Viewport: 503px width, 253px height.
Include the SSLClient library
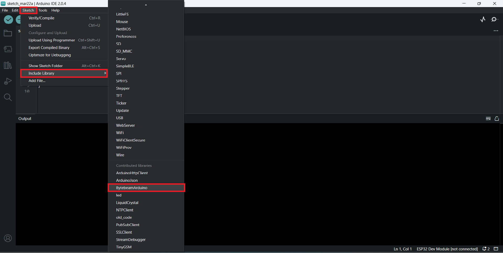tap(146, 232)
